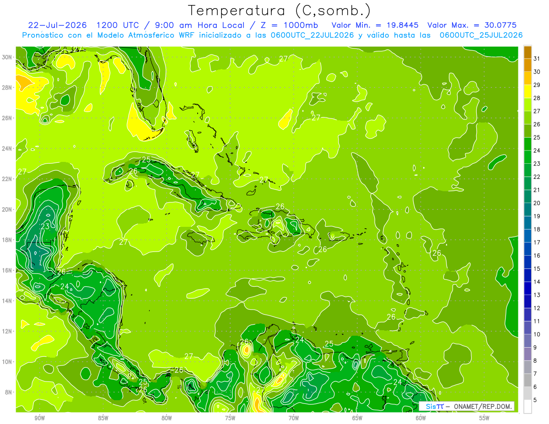Viewport: 549px width, 424px height.
Task: Select the '22-Jul-2026' date text
Action: click(57, 25)
